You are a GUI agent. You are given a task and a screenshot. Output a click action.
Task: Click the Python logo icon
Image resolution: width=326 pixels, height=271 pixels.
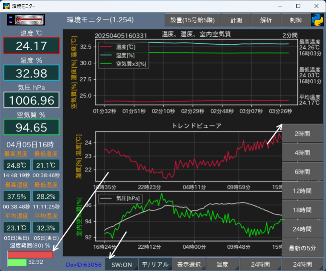tap(317, 20)
